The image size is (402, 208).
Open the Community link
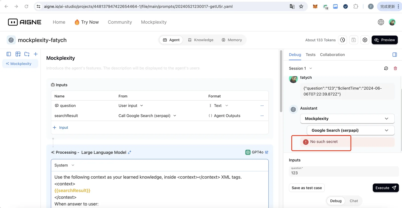[120, 22]
